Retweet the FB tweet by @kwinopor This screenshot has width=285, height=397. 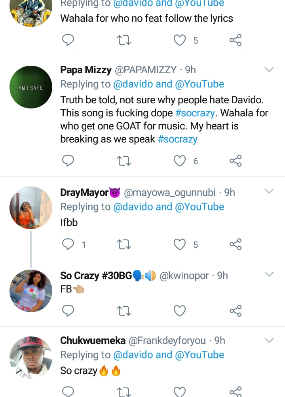click(x=124, y=311)
